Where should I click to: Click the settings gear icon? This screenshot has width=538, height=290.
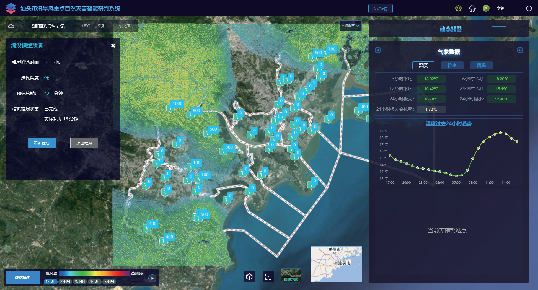pos(458,8)
